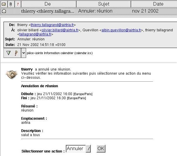Click the 'Annuler: réunion' subject in message list
This screenshot has width=177, height=156.
coord(95,11)
